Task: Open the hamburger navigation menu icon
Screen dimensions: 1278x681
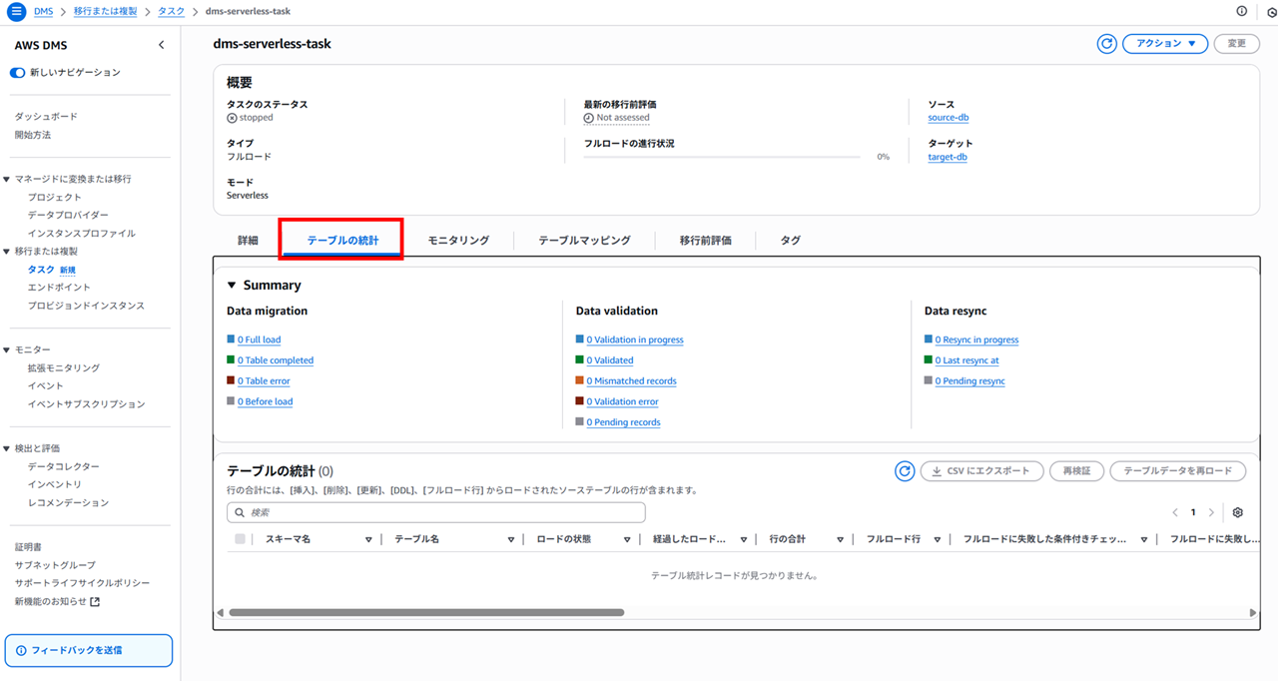Action: (x=16, y=11)
